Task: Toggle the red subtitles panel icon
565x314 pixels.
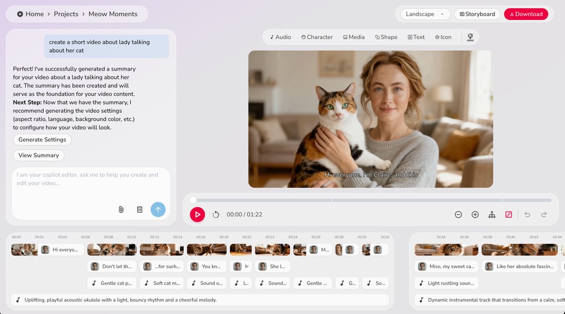Action: pyautogui.click(x=508, y=215)
